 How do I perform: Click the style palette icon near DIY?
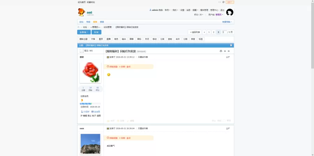point(224,2)
